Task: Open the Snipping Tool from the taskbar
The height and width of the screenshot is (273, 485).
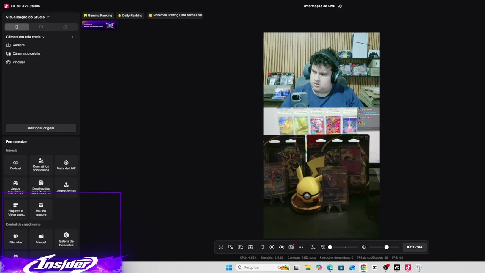Action: [419, 268]
